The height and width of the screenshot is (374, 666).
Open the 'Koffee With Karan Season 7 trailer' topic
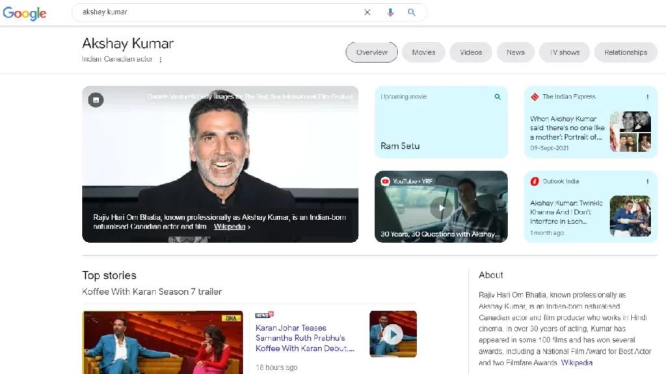(152, 292)
